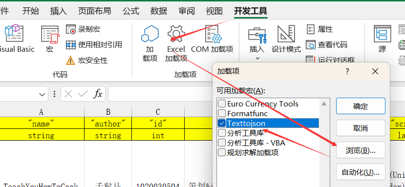Open 属性 properties panel

point(320,29)
